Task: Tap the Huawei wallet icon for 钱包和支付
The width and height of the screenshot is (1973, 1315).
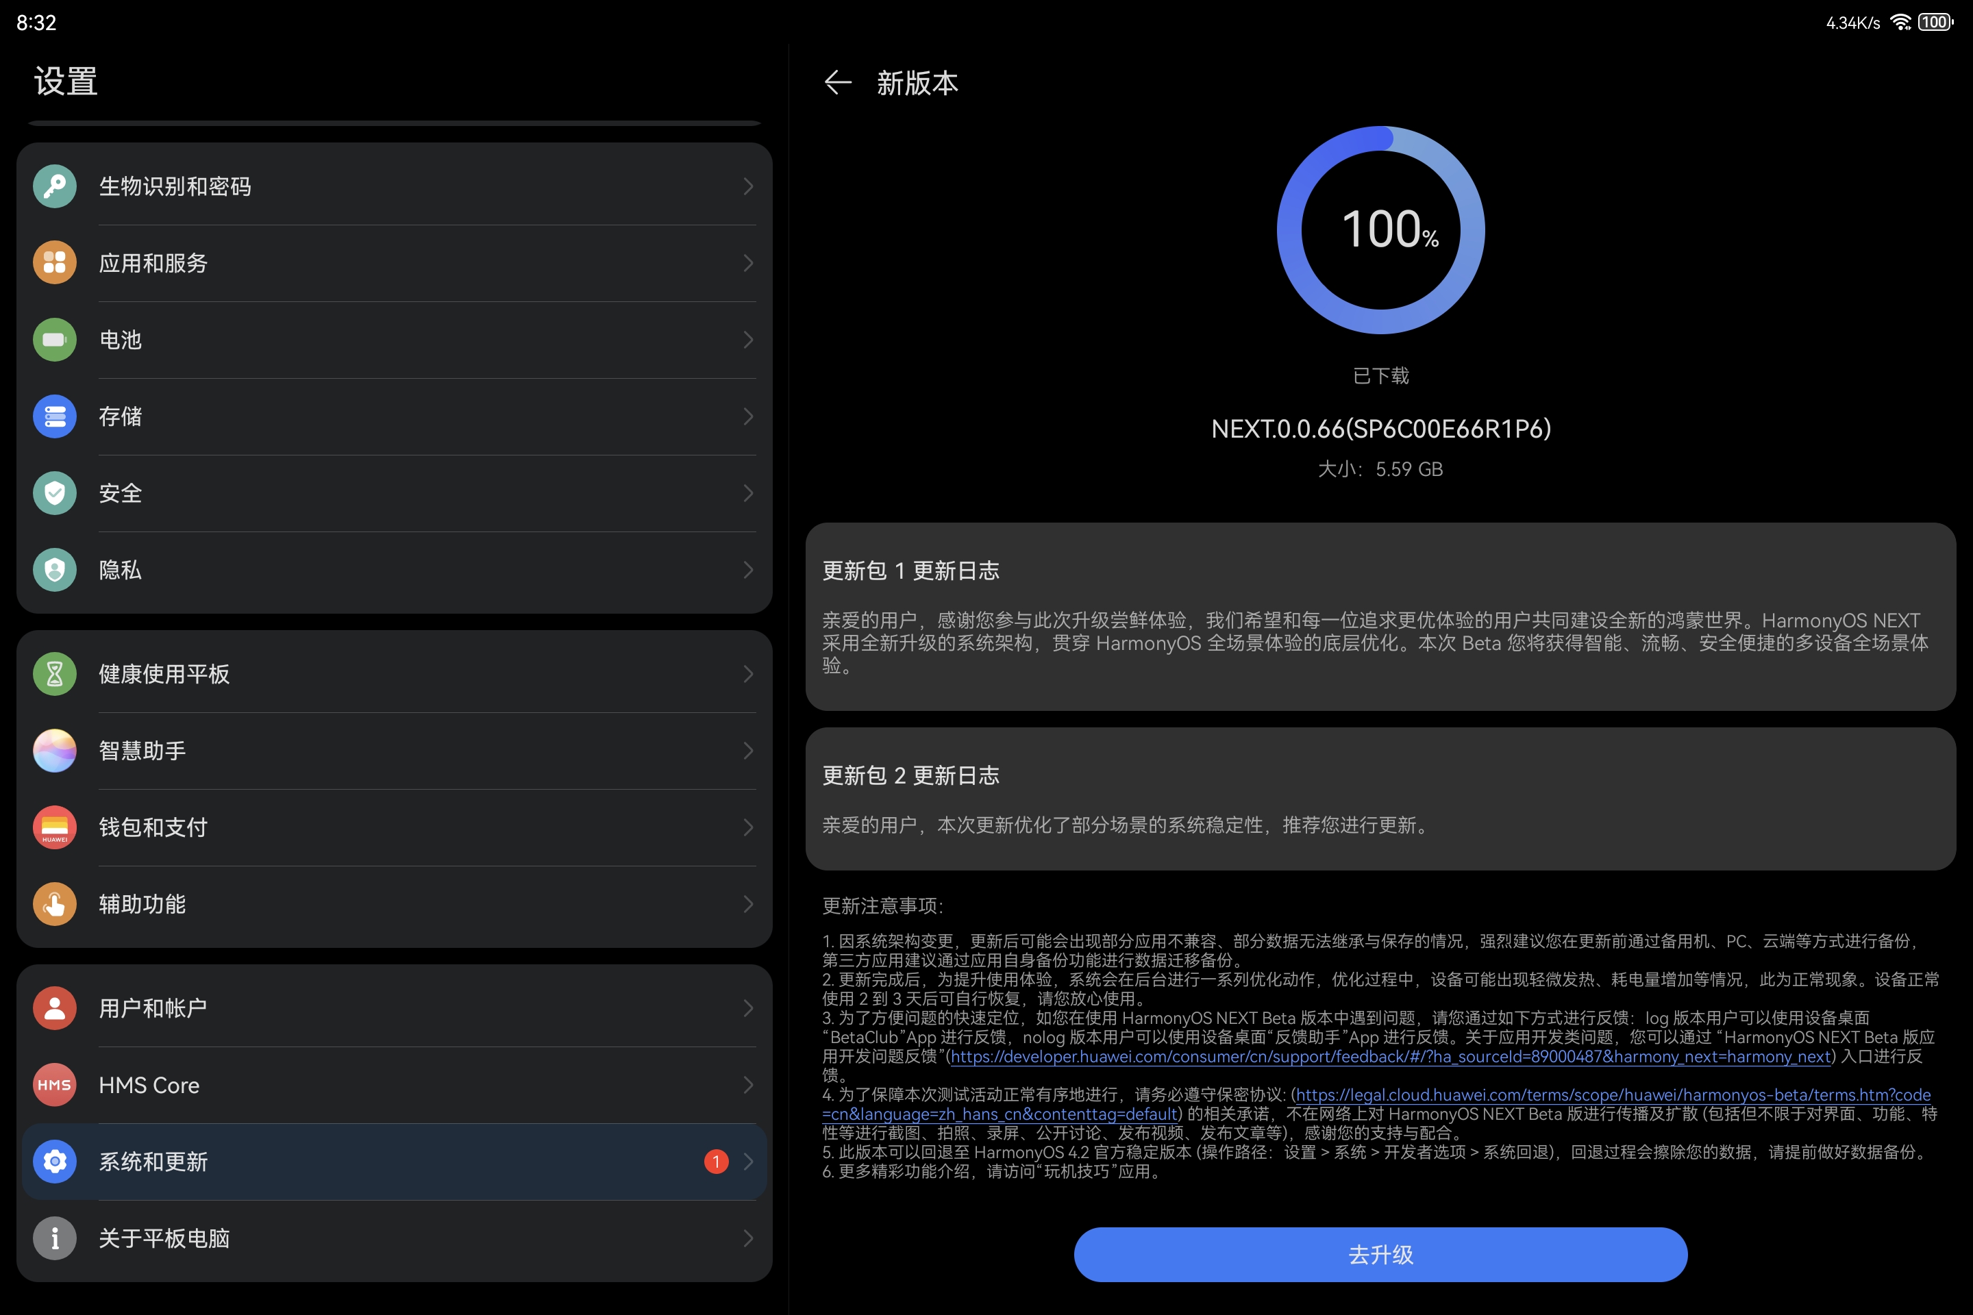Action: pos(55,827)
